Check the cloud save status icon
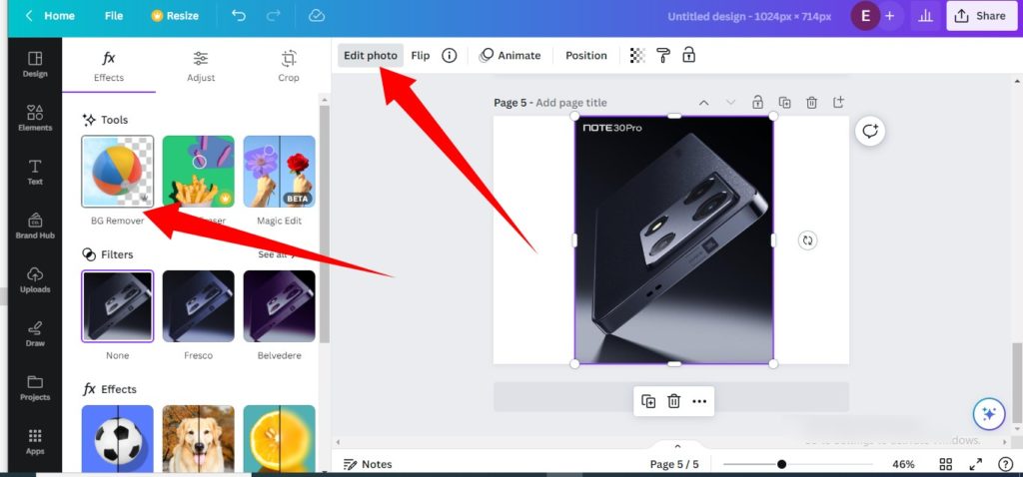1023x477 pixels. 317,16
